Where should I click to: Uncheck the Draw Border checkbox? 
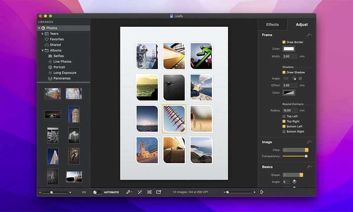point(284,42)
